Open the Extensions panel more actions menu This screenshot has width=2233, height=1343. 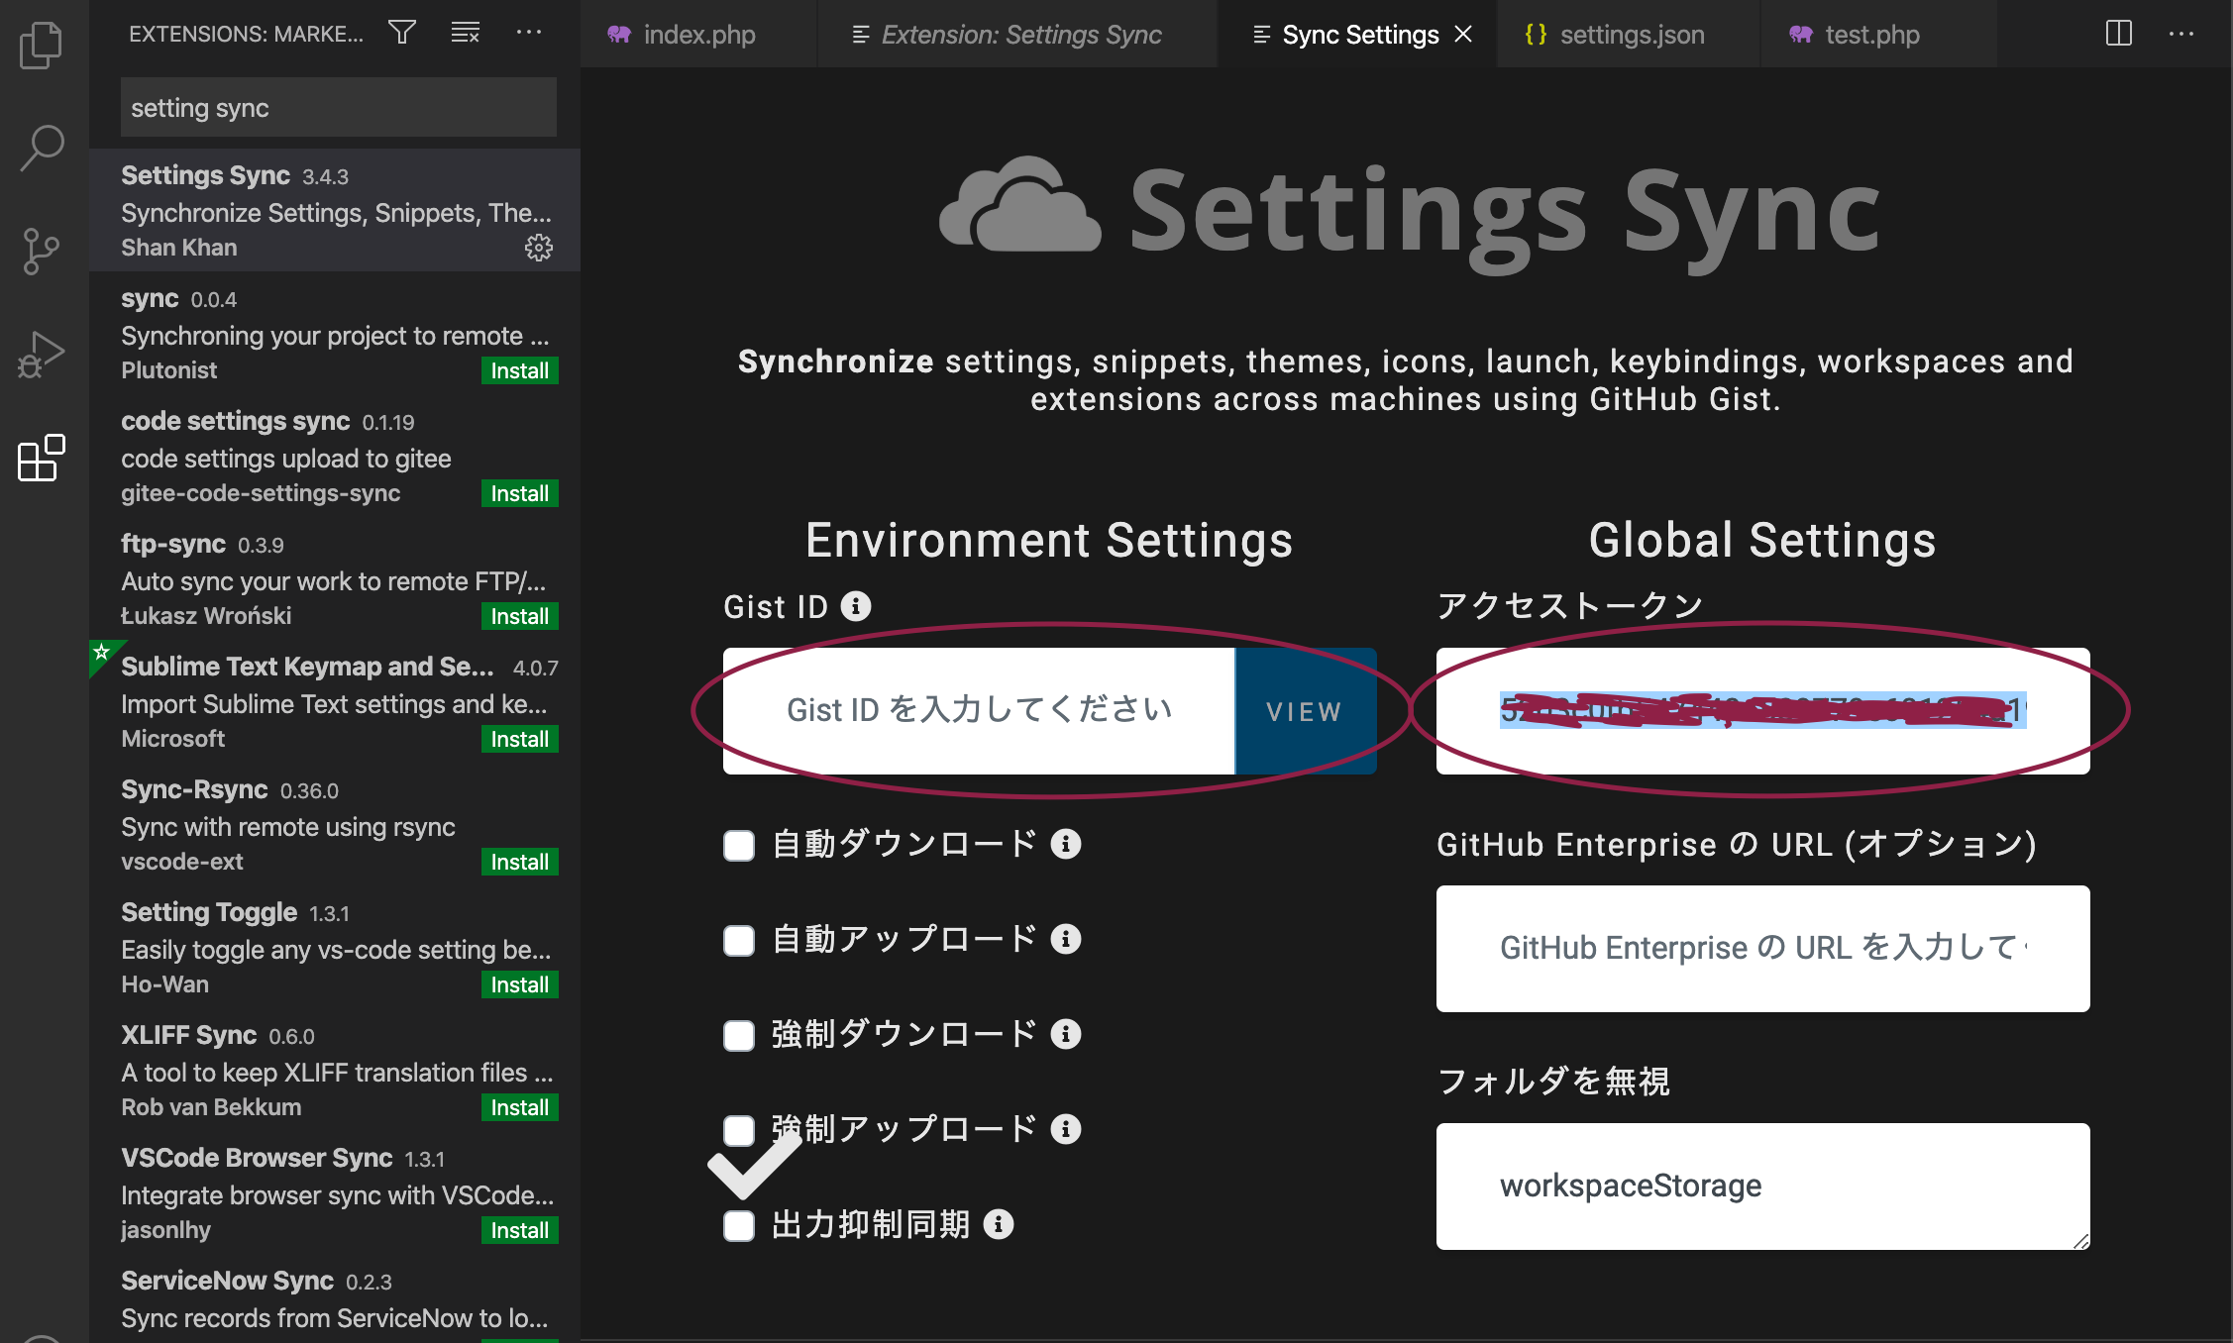tap(530, 33)
